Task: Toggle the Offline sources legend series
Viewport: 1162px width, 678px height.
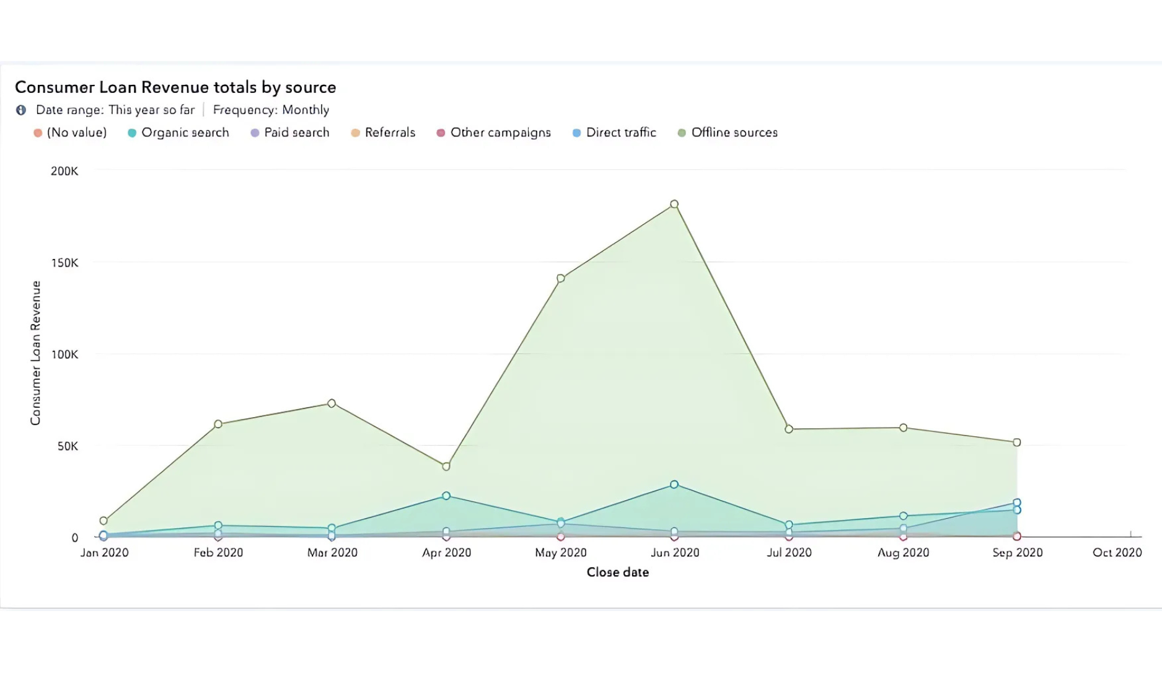Action: coord(728,133)
